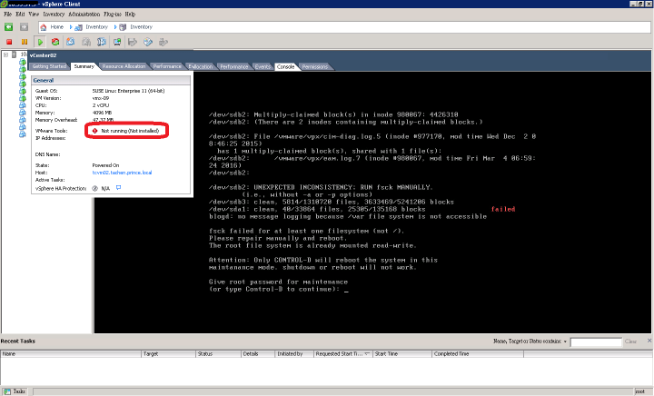Click the Completed Time column header
Screen dimensions: 654x396
tap(478, 354)
